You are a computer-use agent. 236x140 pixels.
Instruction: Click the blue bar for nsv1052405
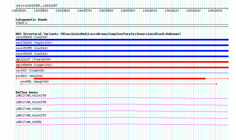point(122,56)
